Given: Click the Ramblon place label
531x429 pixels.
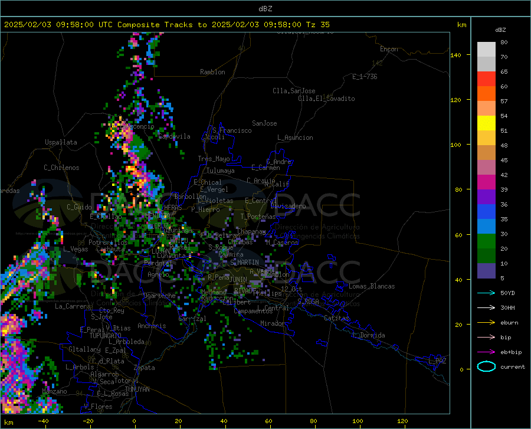Looking at the screenshot, I should click(212, 72).
